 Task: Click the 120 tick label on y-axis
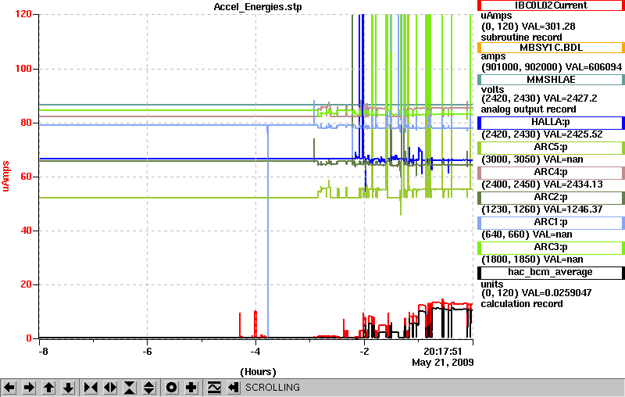pos(23,14)
